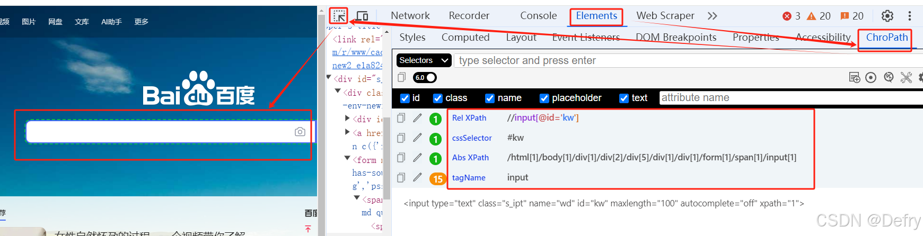Click the green match count for Rel XPath
Image resolution: width=923 pixels, height=236 pixels.
(x=435, y=119)
